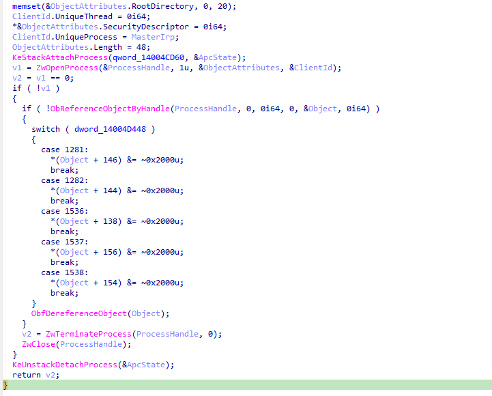Select the 'case 1537:' label
This screenshot has width=492, height=396.
click(65, 242)
